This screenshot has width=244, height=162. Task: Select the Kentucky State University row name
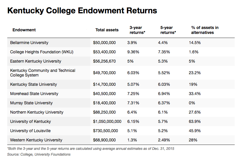(x=33, y=84)
